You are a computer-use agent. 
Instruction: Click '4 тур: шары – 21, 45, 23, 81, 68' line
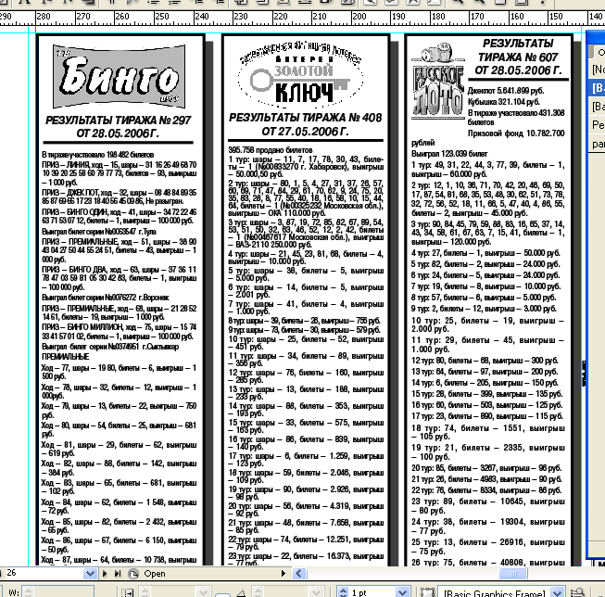306,254
